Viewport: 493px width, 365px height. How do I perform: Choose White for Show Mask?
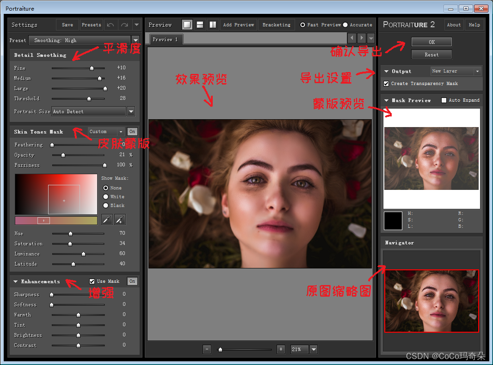[105, 197]
